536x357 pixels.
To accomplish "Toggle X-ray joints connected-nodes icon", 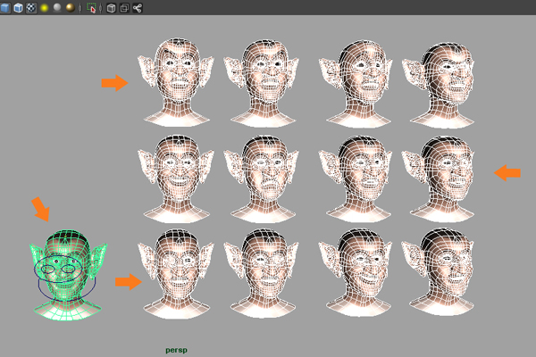I will 138,8.
